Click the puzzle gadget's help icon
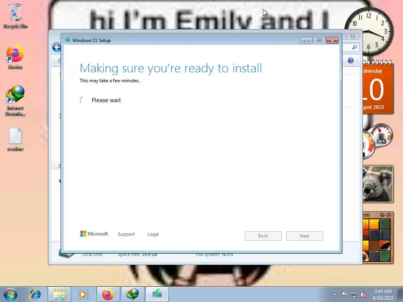The height and width of the screenshot is (302, 403). pyautogui.click(x=383, y=215)
